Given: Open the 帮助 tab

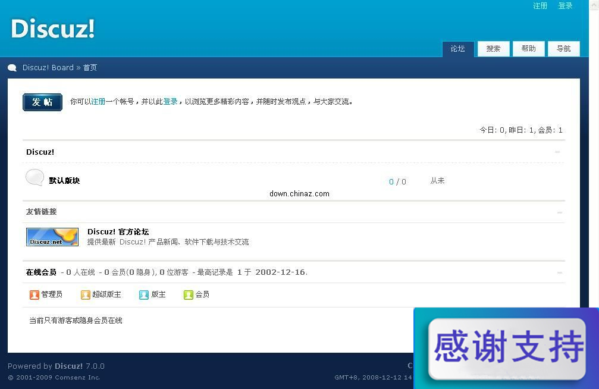Looking at the screenshot, I should tap(528, 49).
